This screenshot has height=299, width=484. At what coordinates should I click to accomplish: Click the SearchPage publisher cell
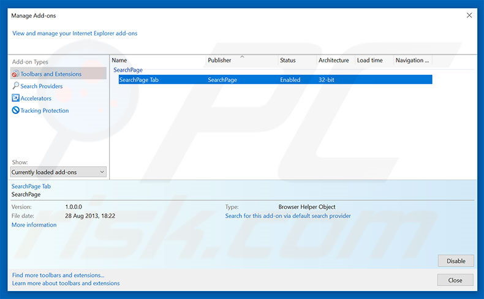click(x=222, y=80)
